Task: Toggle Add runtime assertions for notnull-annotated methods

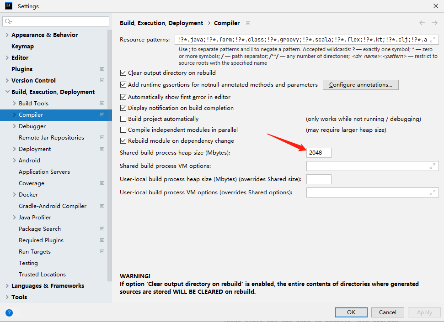Action: [123, 85]
